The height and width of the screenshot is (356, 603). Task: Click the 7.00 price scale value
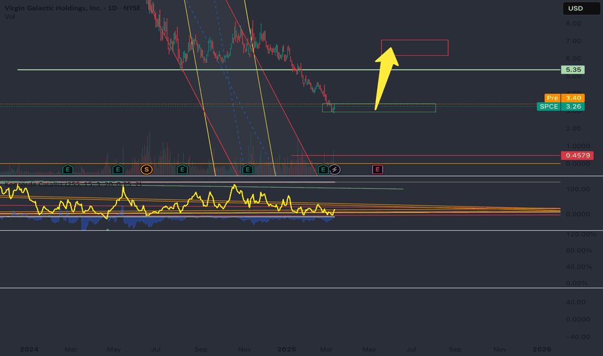[x=573, y=41]
